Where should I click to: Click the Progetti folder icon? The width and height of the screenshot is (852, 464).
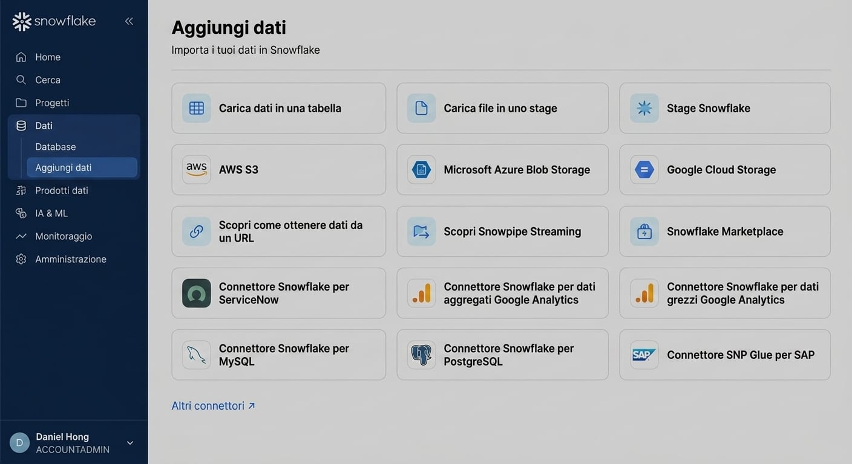[21, 103]
